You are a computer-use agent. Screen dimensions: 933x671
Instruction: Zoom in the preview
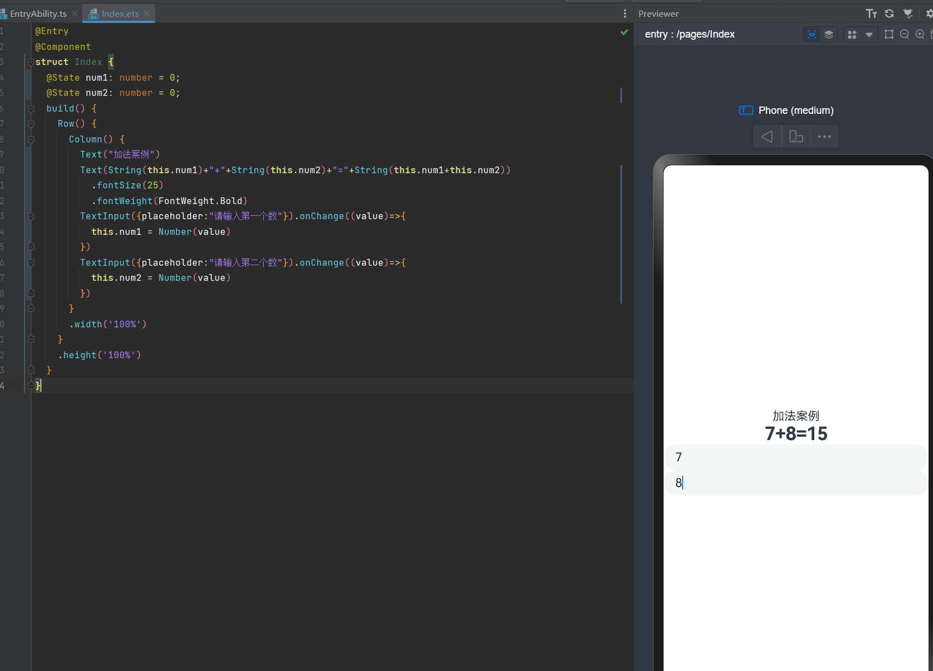(x=920, y=34)
